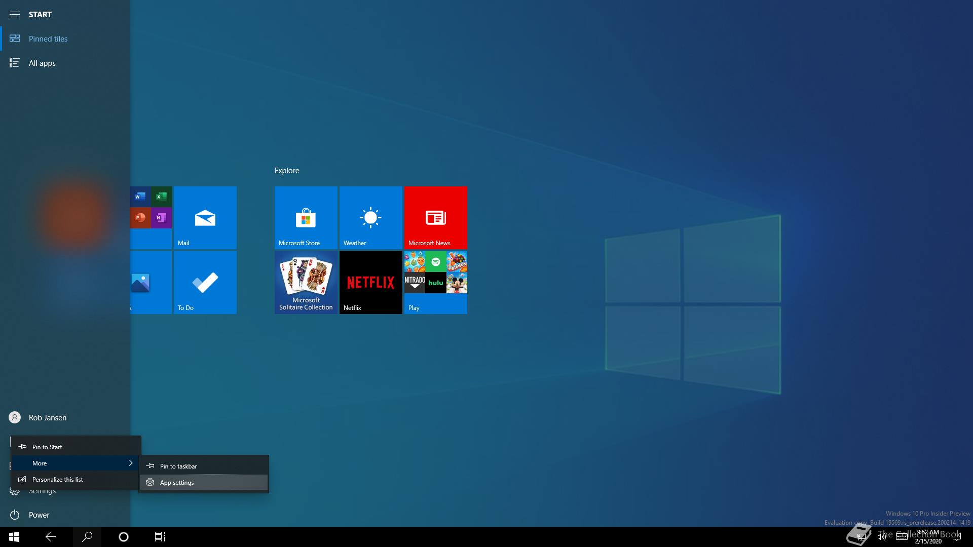Click Farm Heroes icon in Play tile
Image resolution: width=973 pixels, height=547 pixels.
[x=415, y=262]
